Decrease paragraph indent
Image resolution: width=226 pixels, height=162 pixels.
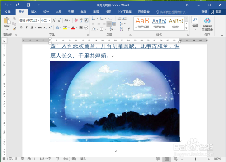119,18
